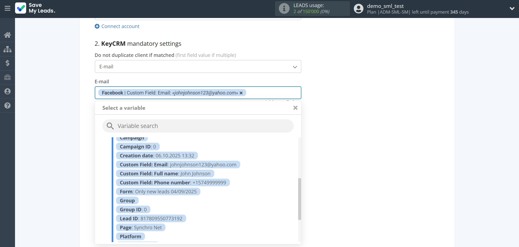This screenshot has height=247, width=519.
Task: Close the Select a variable popup
Action: (295, 108)
